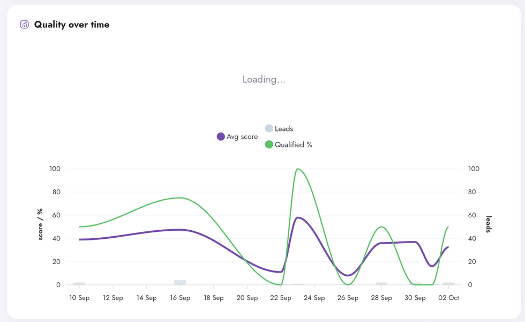This screenshot has height=322, width=525.
Task: Click the purple Avg score legend dot
Action: pyautogui.click(x=221, y=136)
